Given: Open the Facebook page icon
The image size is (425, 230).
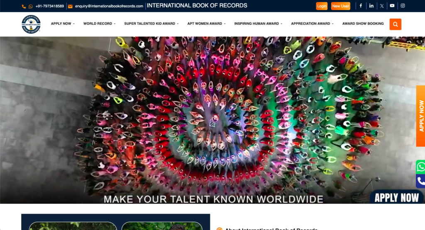Looking at the screenshot, I should 361,6.
